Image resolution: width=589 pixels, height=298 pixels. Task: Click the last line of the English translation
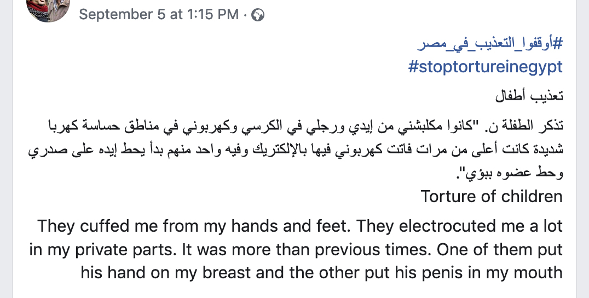[x=321, y=272]
